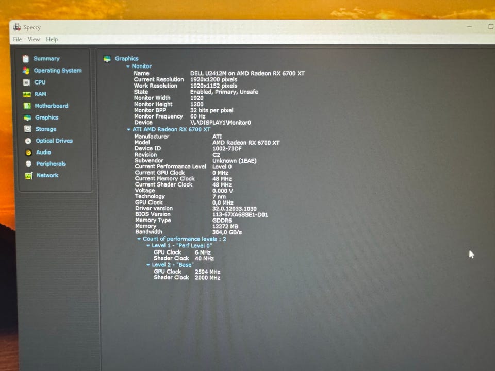The image size is (495, 371).
Task: Switch to the RAM section
Action: point(40,94)
